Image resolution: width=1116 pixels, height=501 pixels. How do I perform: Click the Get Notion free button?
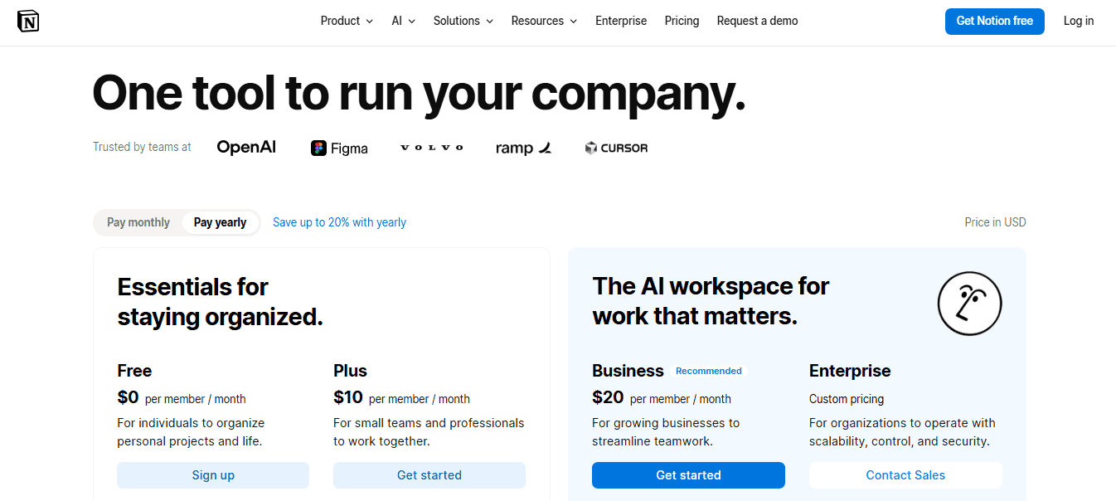[x=994, y=21]
